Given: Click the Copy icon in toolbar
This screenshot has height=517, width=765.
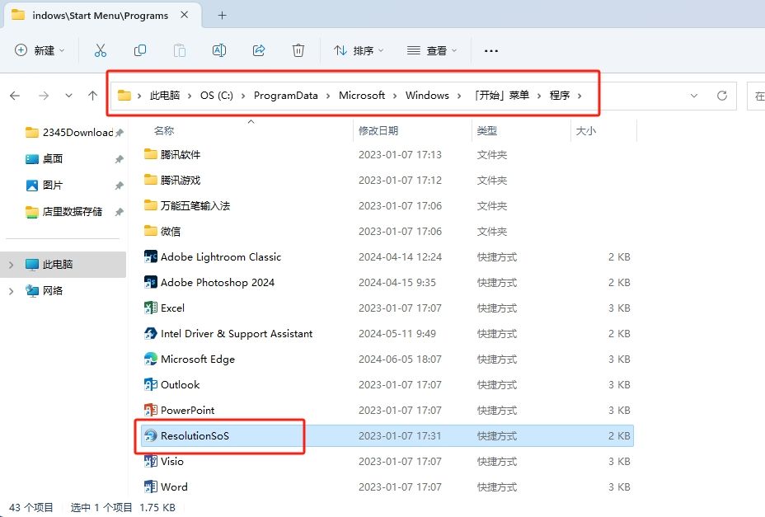Looking at the screenshot, I should pyautogui.click(x=140, y=50).
